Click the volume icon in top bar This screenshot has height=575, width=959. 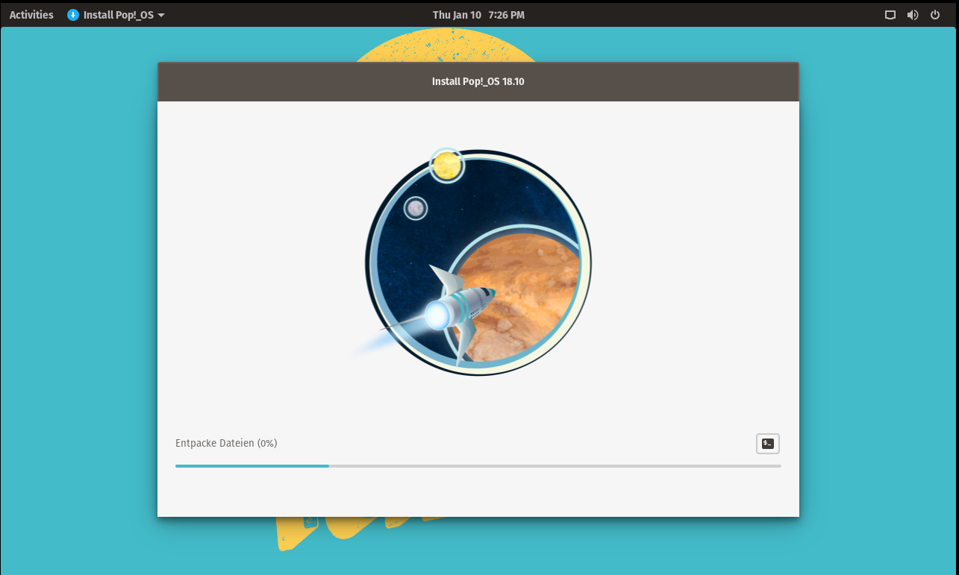pyautogui.click(x=912, y=15)
